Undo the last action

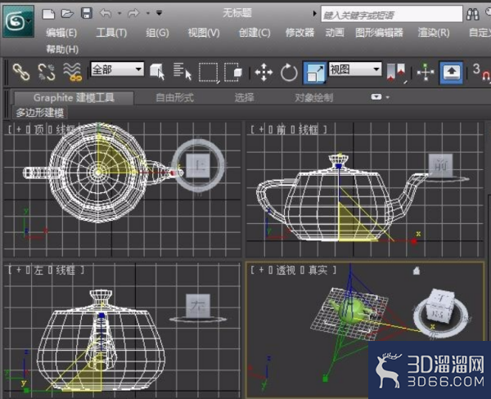click(106, 13)
